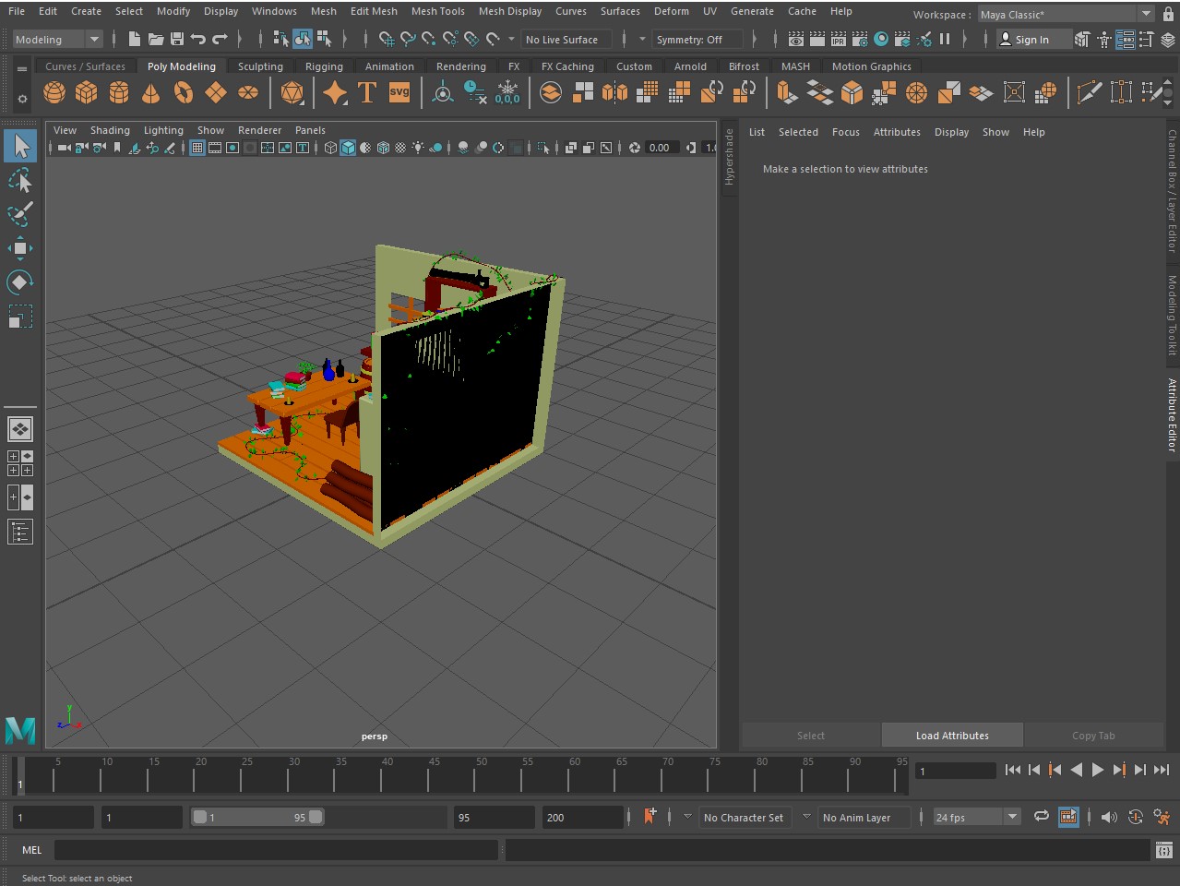The image size is (1180, 886).
Task: Click the save scene icon
Action: point(177,39)
